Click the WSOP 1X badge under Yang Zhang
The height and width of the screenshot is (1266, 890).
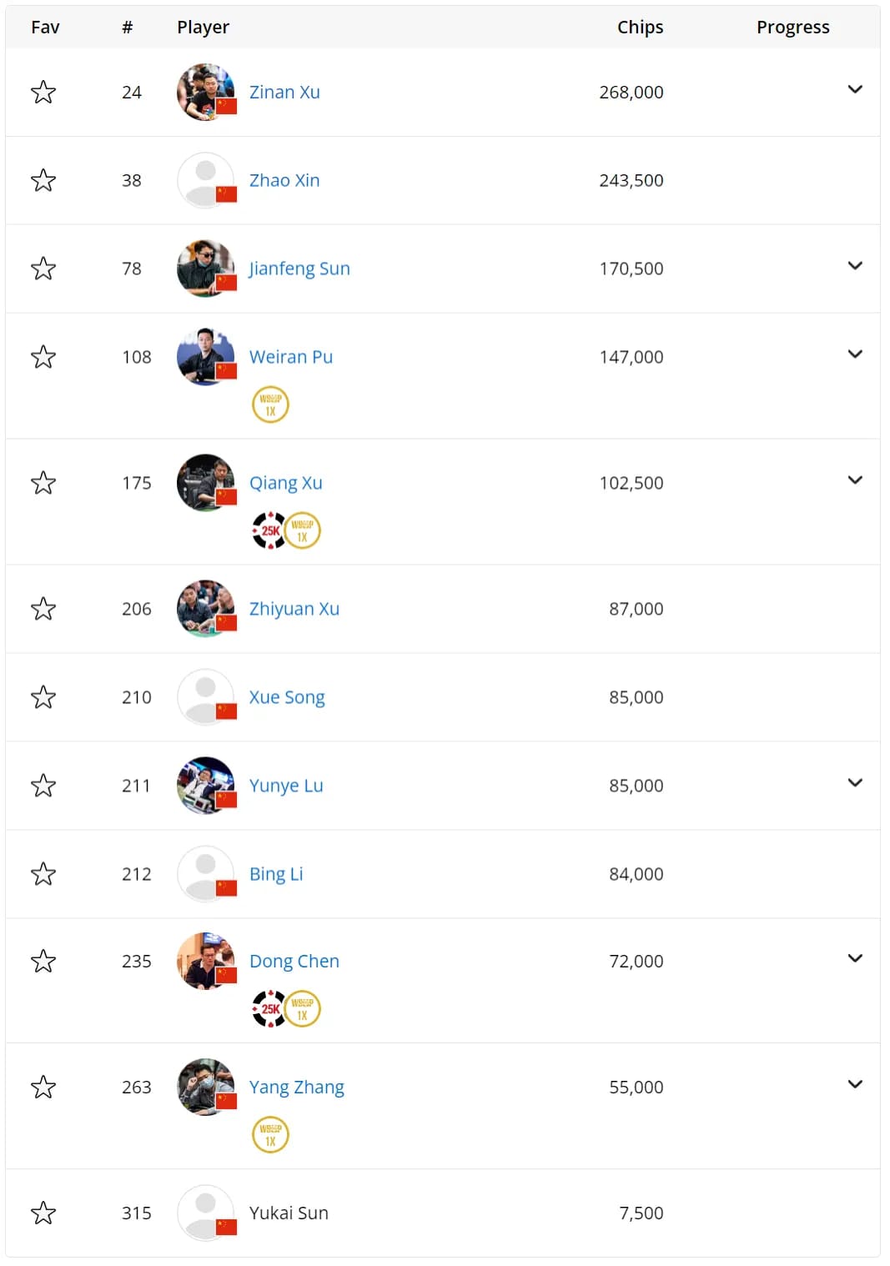(x=270, y=1134)
